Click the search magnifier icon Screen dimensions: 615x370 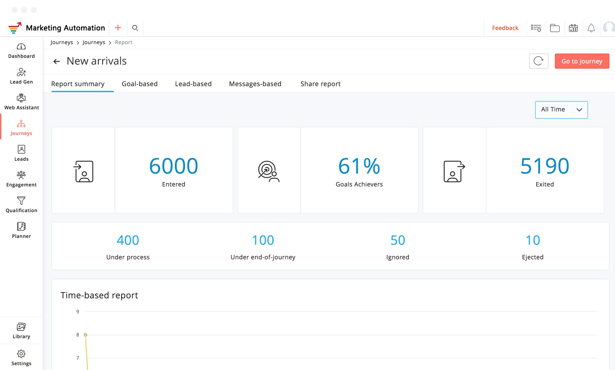[135, 28]
